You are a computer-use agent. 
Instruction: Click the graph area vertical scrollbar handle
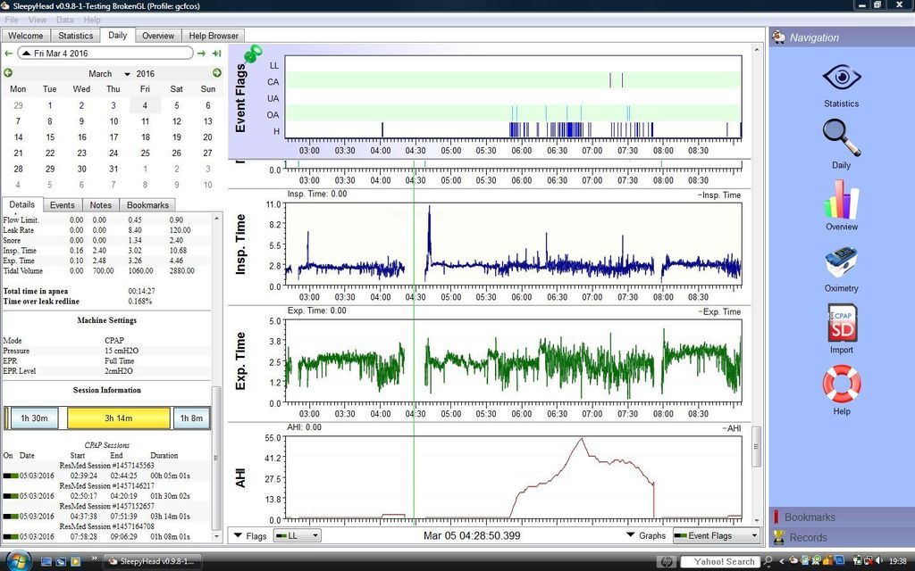756,446
